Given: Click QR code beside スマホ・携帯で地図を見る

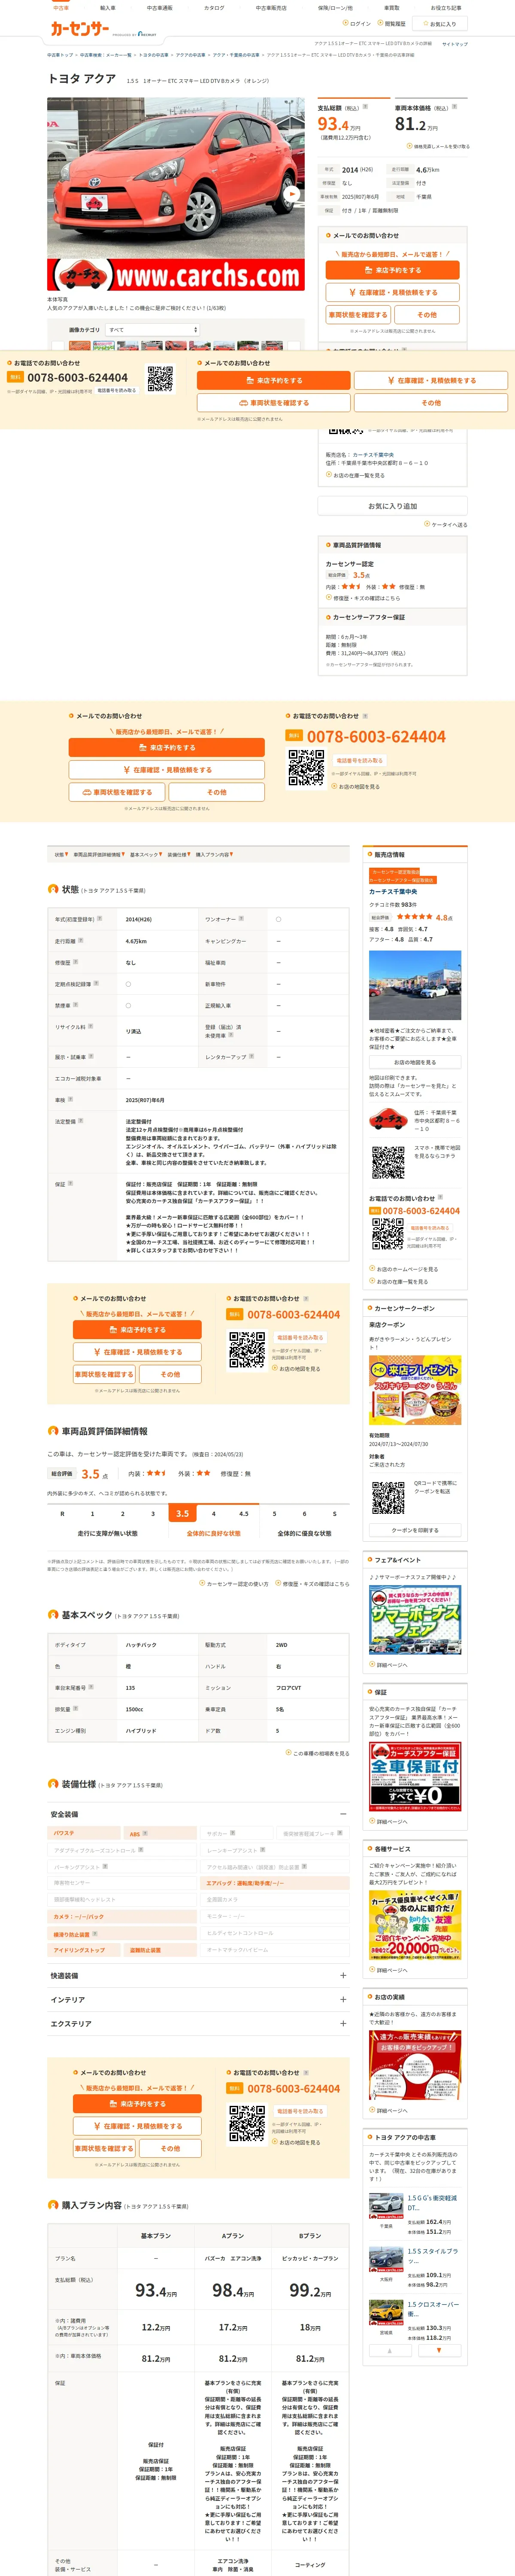Looking at the screenshot, I should pyautogui.click(x=388, y=1163).
